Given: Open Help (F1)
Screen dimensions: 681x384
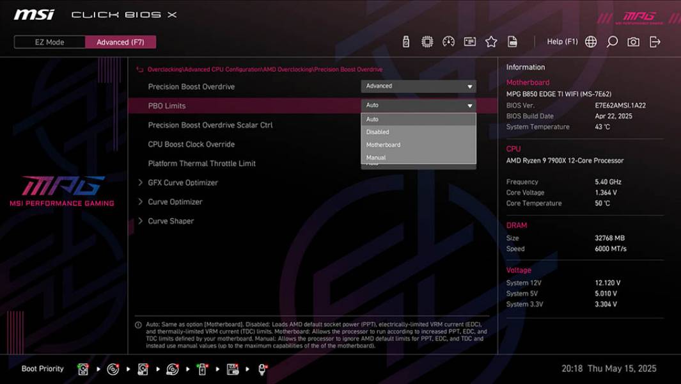Looking at the screenshot, I should 562,42.
